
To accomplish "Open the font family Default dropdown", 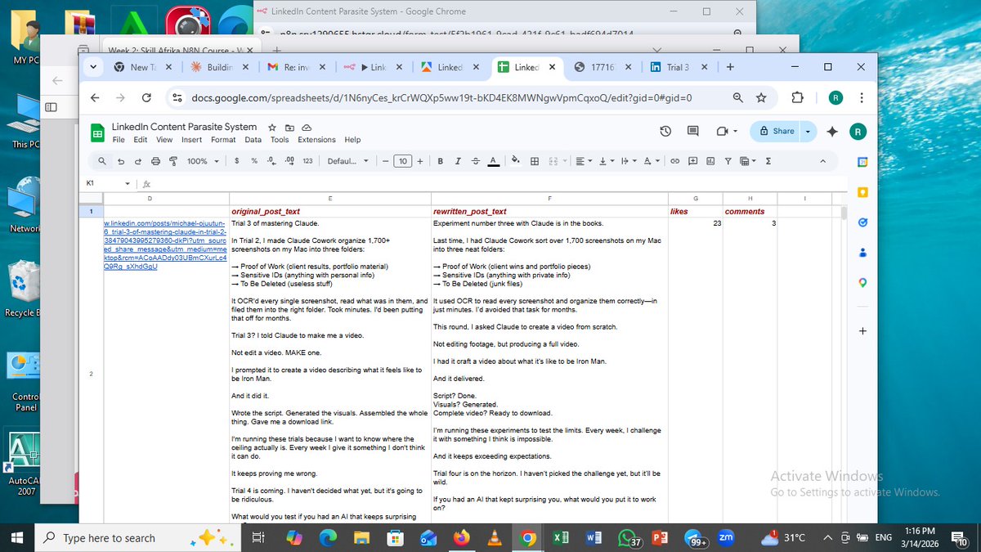I will [347, 161].
